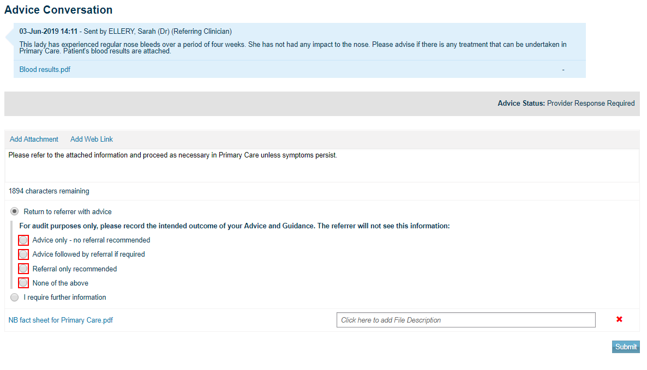Open the Blood results.pdf attachment

(45, 70)
